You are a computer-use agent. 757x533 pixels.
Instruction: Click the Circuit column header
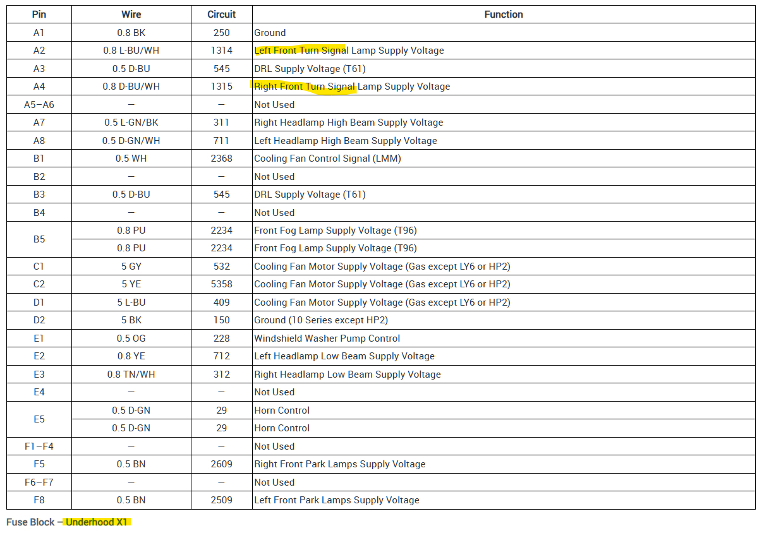click(x=222, y=15)
